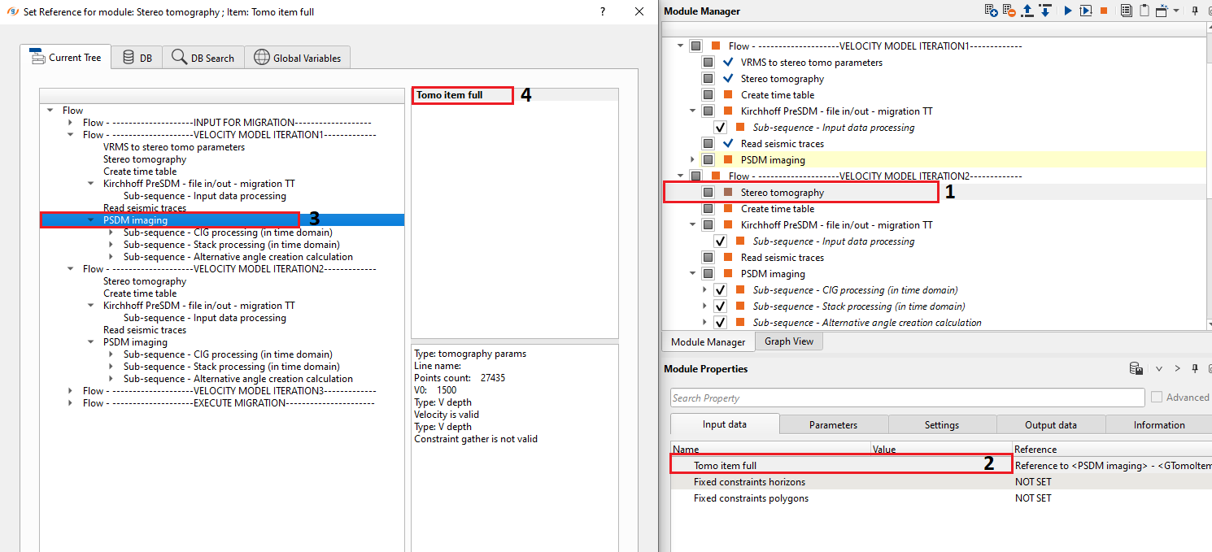Click the Search Property input field
Screen dimensions: 1212x552
907,398
